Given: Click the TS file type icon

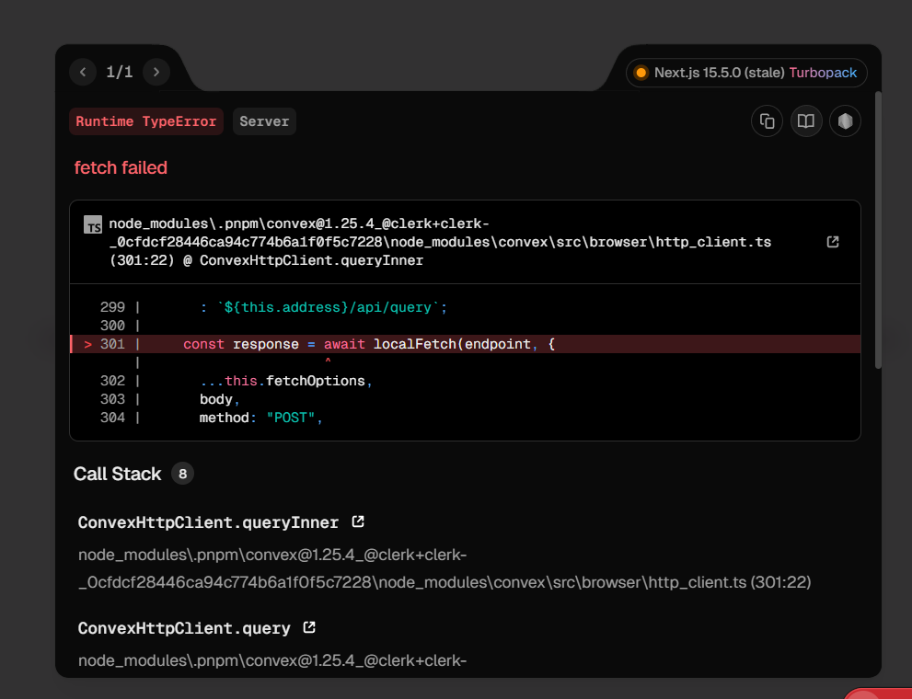Looking at the screenshot, I should click(x=93, y=224).
